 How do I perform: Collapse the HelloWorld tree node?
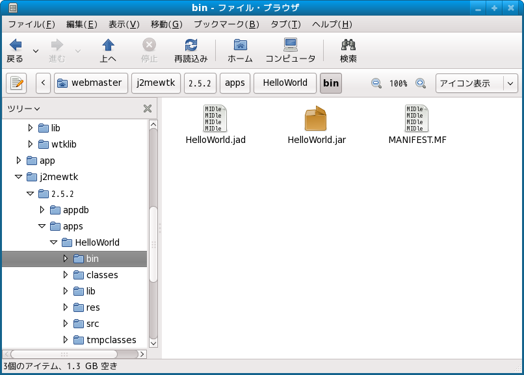[x=53, y=242]
